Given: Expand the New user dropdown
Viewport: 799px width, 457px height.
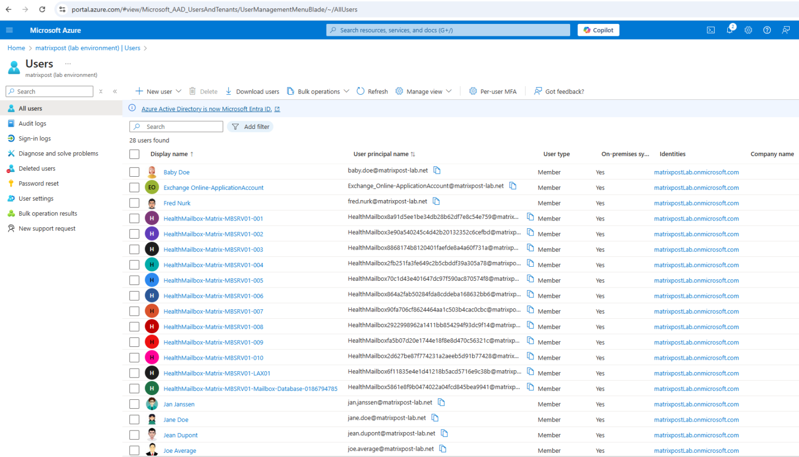Looking at the screenshot, I should point(178,91).
